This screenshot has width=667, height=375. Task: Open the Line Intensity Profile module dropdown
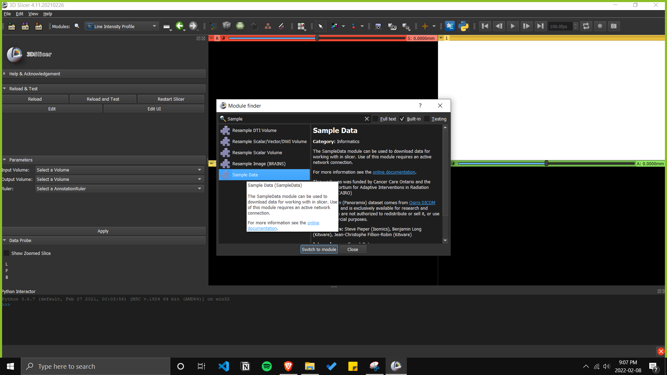pos(122,26)
